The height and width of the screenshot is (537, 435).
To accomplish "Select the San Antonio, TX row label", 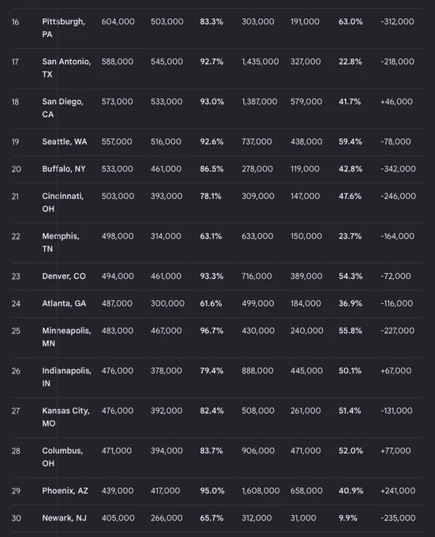I will [x=66, y=68].
